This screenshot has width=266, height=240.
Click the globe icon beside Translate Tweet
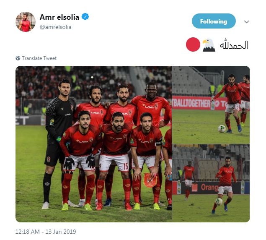point(18,58)
